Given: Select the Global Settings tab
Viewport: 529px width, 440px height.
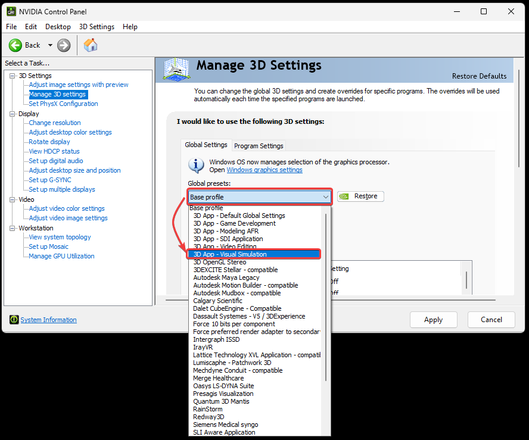Looking at the screenshot, I should tap(206, 145).
